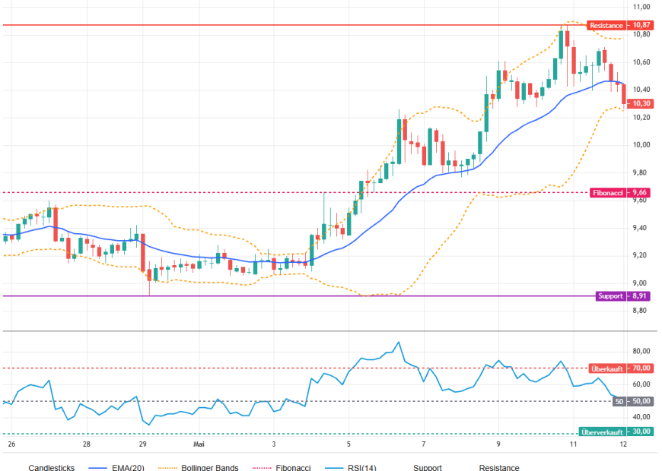662x471 pixels.
Task: Click the red 10,30 current price tag
Action: click(x=641, y=103)
